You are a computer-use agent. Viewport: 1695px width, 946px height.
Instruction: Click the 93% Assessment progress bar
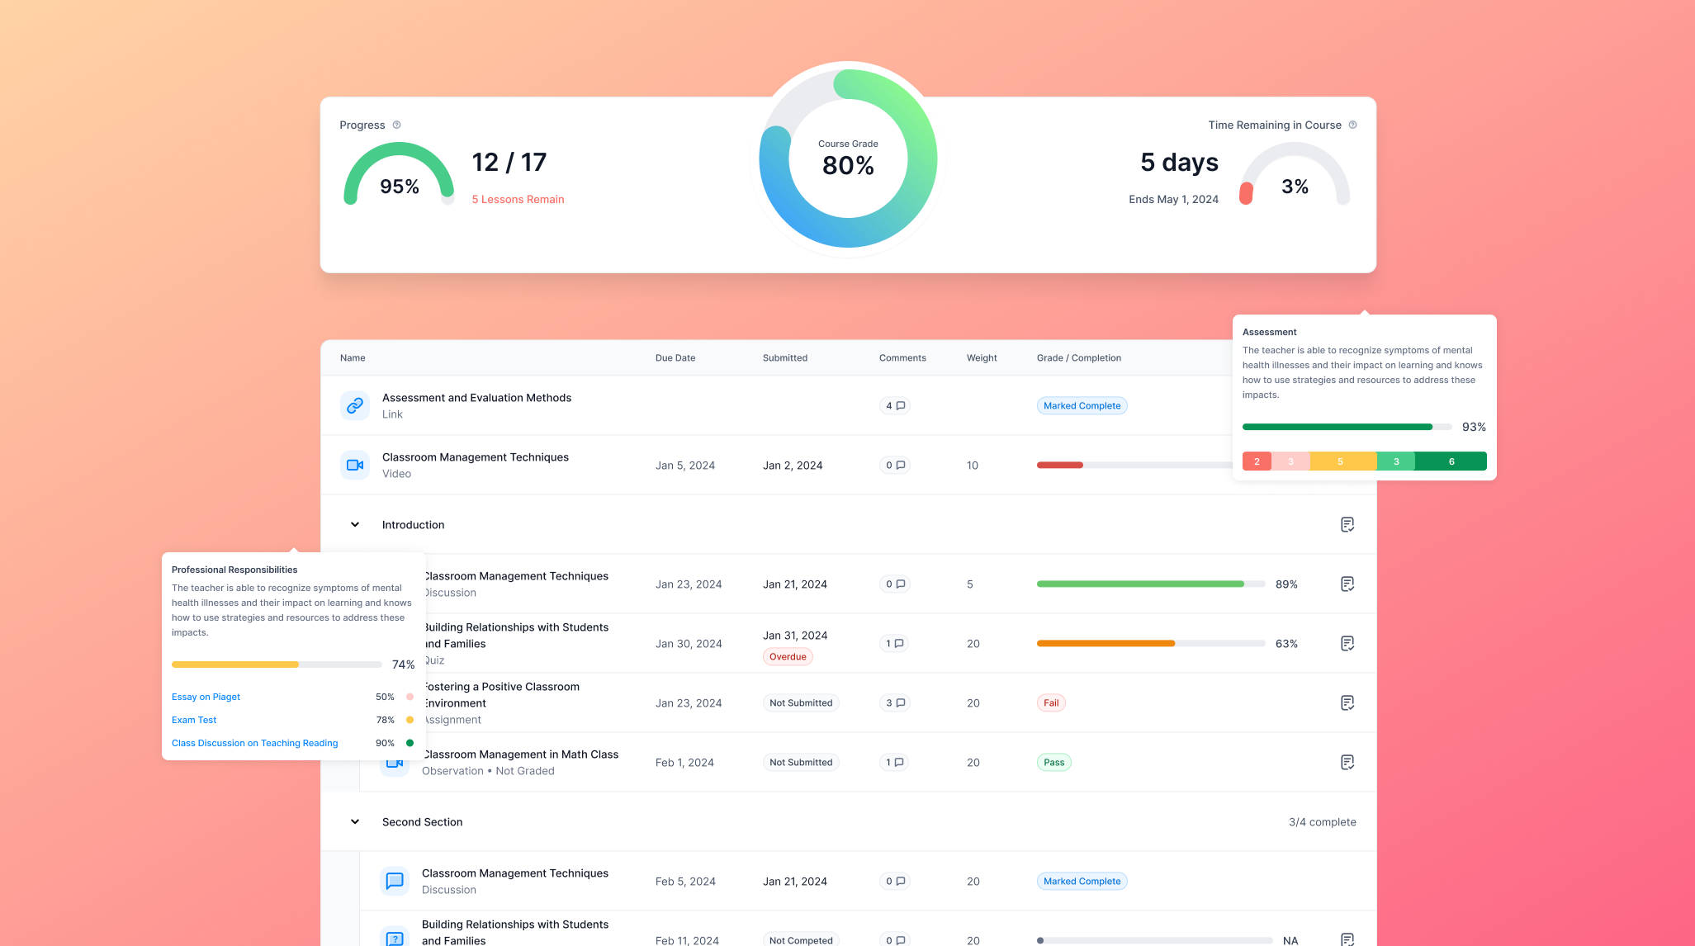(1347, 427)
